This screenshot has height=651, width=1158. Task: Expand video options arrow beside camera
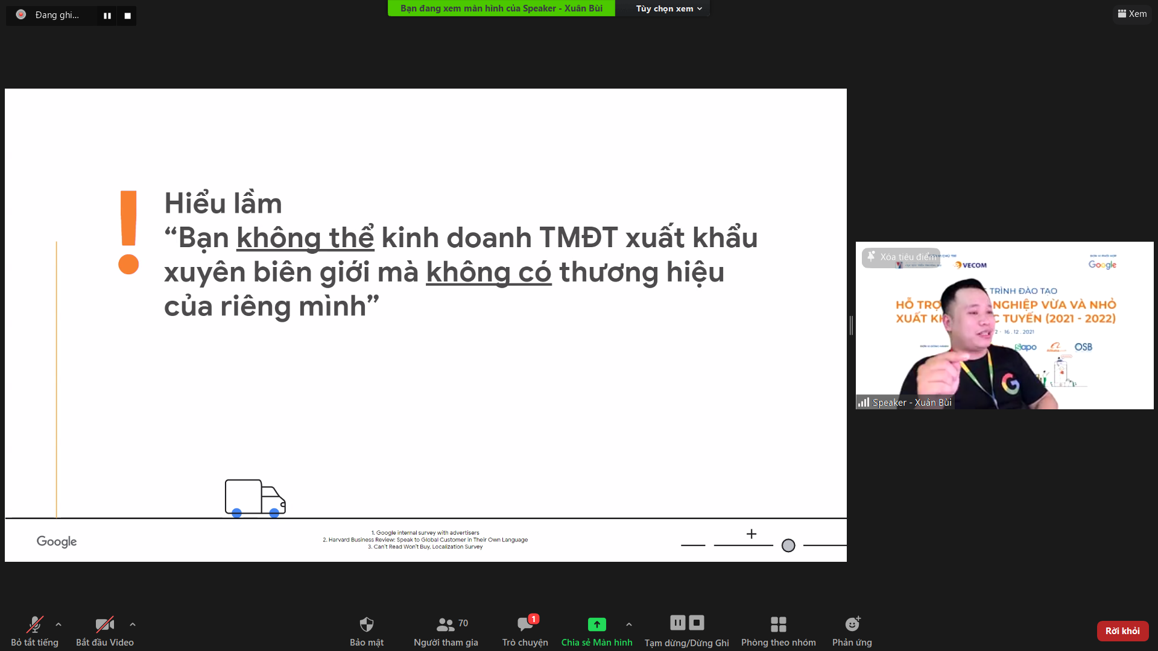point(133,624)
